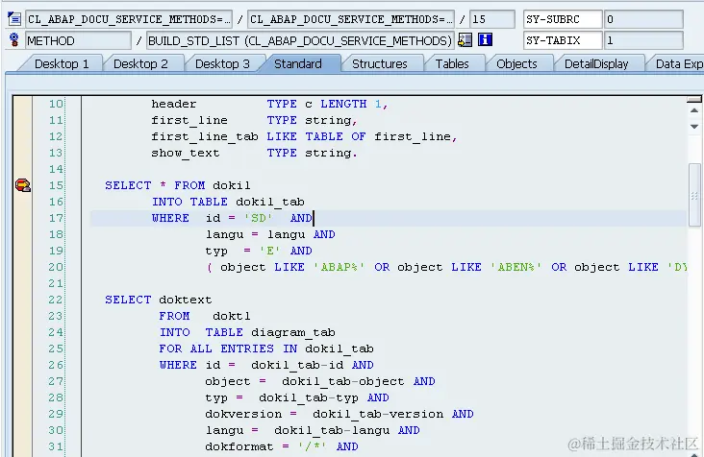Switch to the Tables tab
Screen dimensions: 704x457
click(452, 63)
